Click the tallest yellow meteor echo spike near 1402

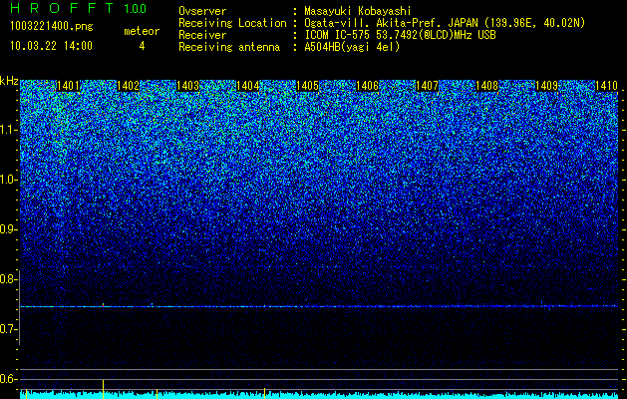[103, 389]
